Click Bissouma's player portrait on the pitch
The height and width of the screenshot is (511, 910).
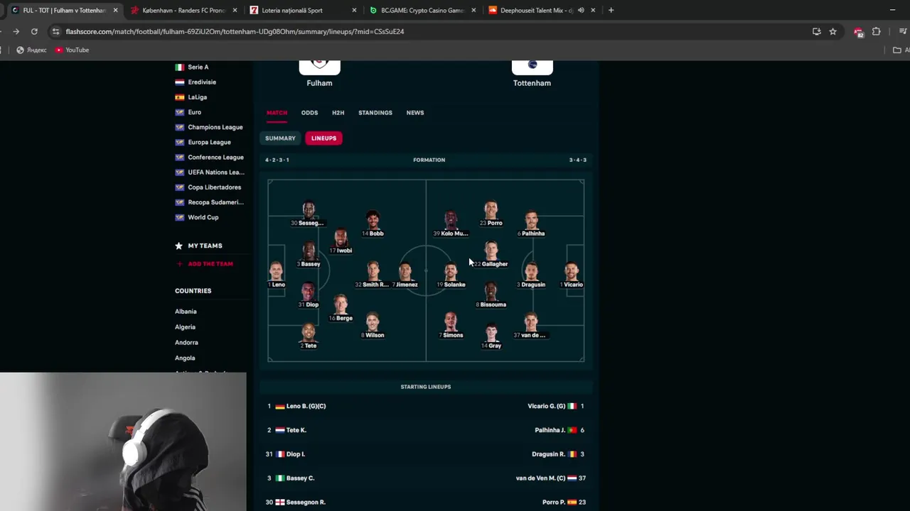pos(491,292)
